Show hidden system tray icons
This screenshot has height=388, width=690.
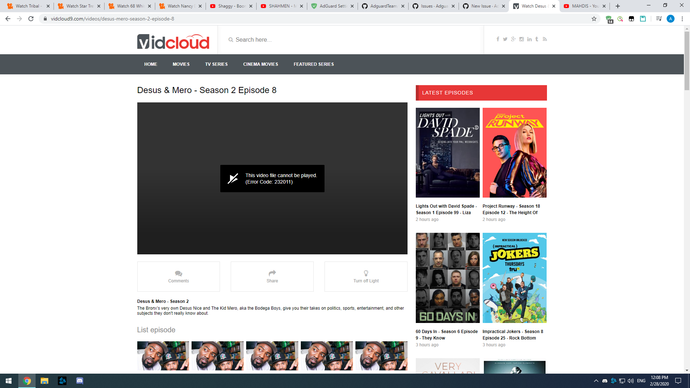click(x=596, y=381)
